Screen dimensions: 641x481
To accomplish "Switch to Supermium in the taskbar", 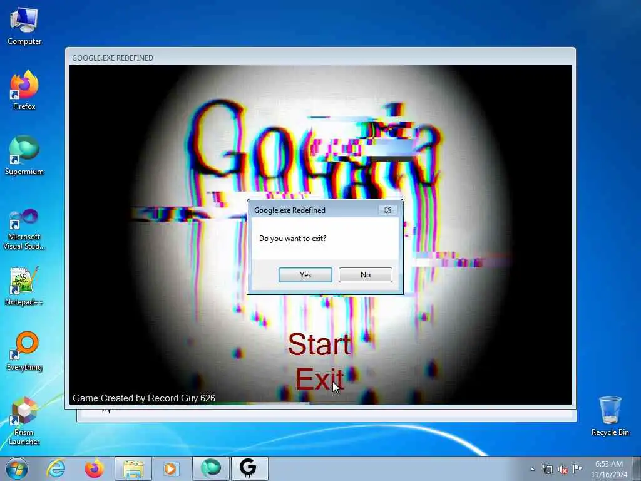I will pyautogui.click(x=211, y=468).
